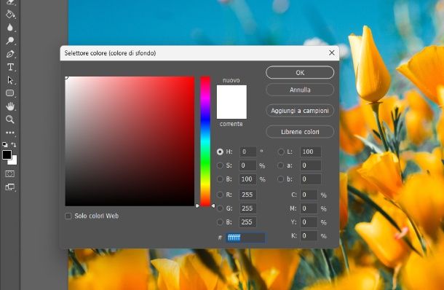Select the H hue radio button
Image resolution: width=444 pixels, height=290 pixels.
coord(220,152)
